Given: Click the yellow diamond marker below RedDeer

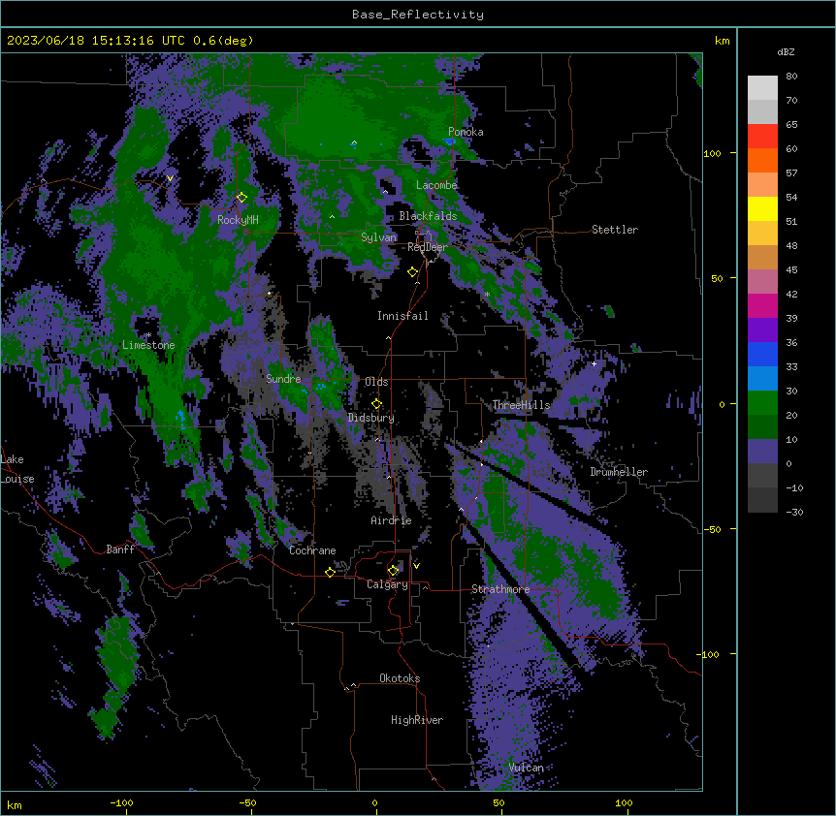Looking at the screenshot, I should [412, 271].
